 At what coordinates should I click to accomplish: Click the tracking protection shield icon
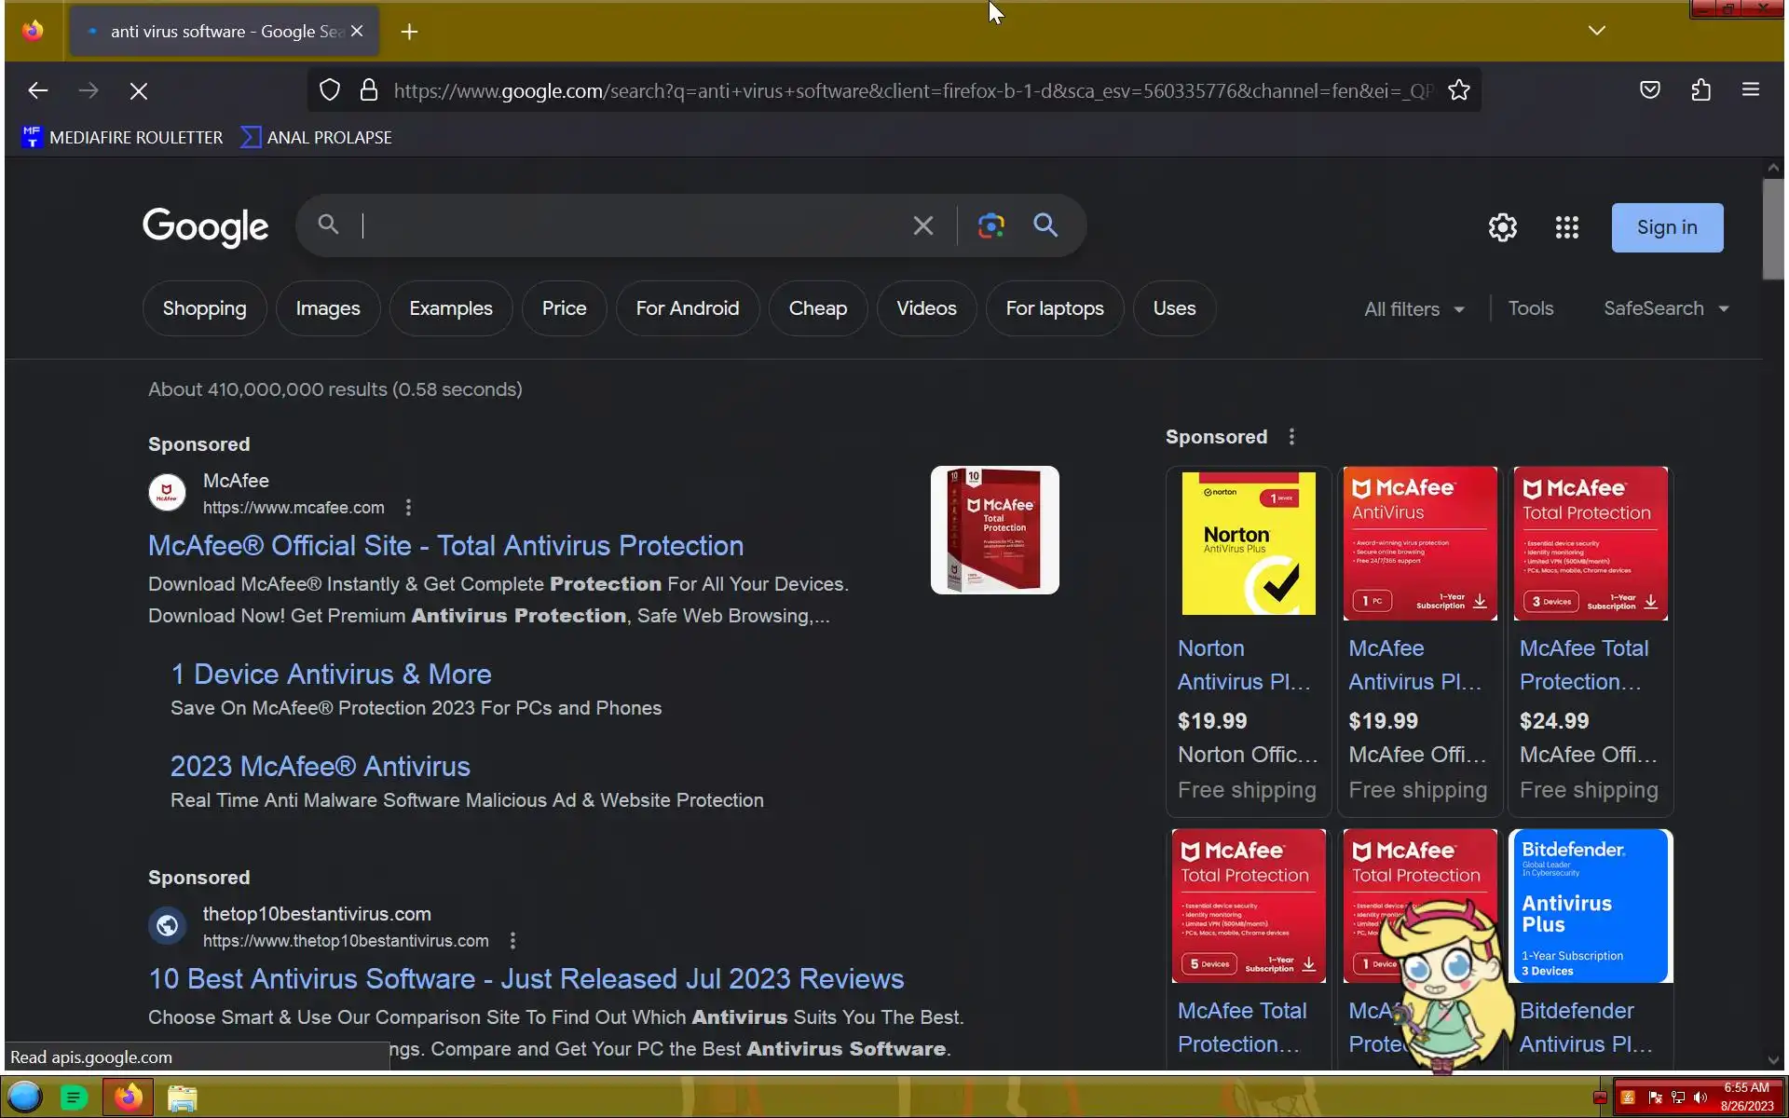coord(330,90)
